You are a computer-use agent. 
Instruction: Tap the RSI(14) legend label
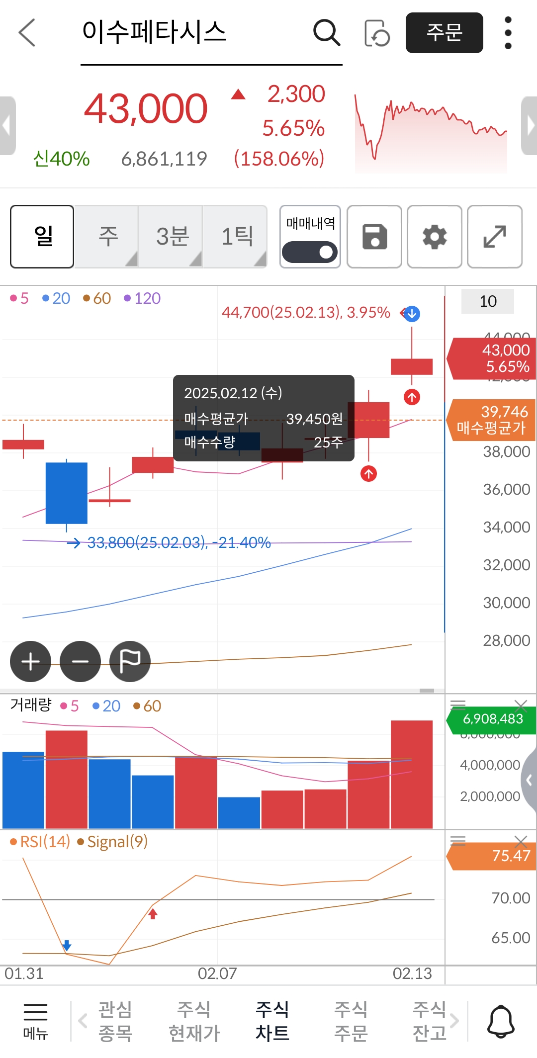[40, 842]
